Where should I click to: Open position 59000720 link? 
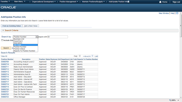pos(5,89)
